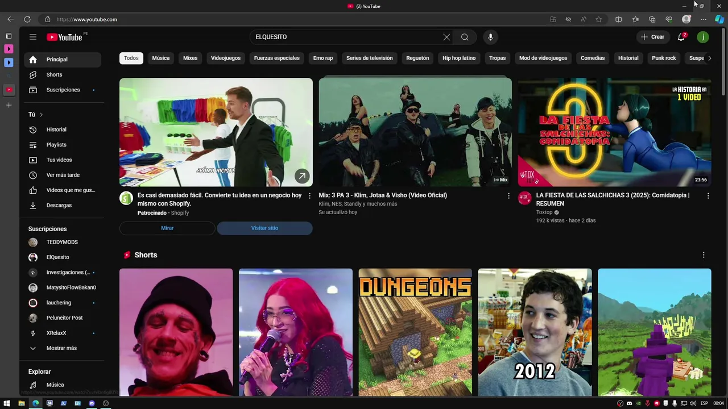Screen dimensions: 728x409
Task: Select the Fuerzas especiales chip
Action: point(277,58)
